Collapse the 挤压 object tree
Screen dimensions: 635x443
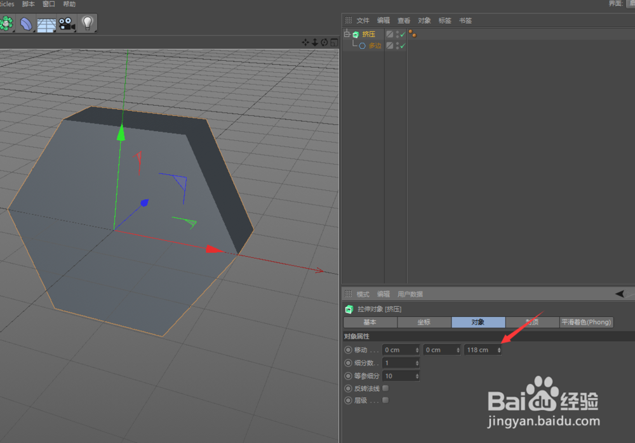click(x=347, y=34)
